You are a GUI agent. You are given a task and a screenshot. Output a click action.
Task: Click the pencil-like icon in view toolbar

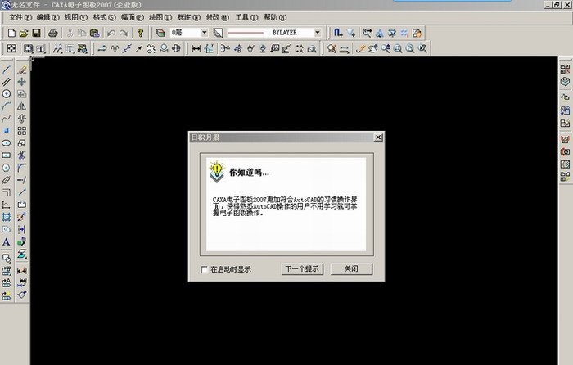361,48
